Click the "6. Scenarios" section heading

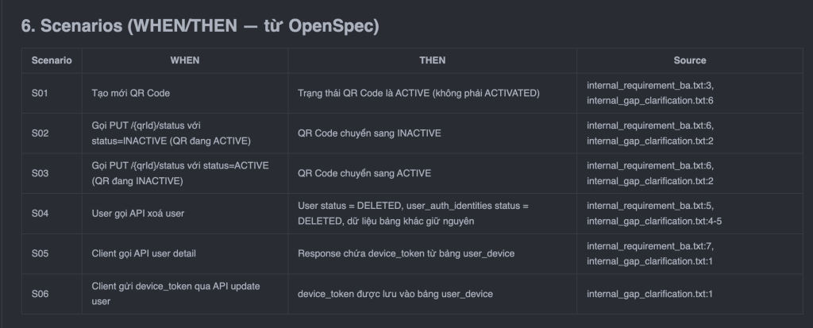(200, 26)
